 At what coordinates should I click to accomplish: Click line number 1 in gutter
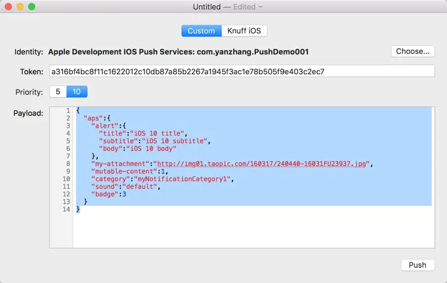pyautogui.click(x=68, y=111)
